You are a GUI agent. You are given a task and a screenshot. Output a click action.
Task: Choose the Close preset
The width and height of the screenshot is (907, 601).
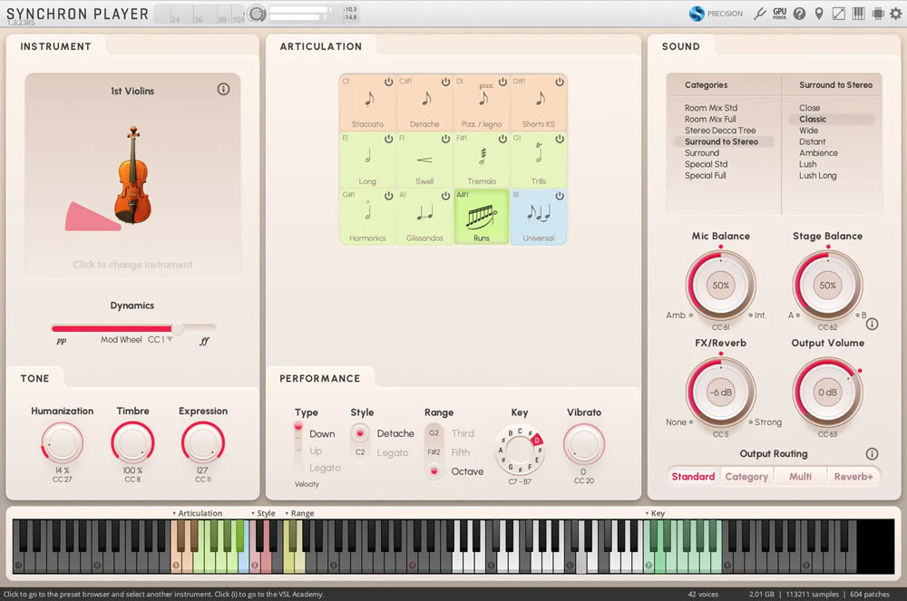809,108
